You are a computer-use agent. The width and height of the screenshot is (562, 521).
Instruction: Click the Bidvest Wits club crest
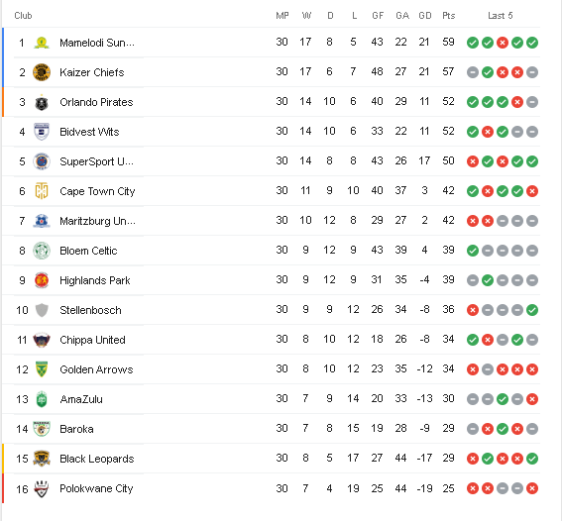(x=42, y=132)
